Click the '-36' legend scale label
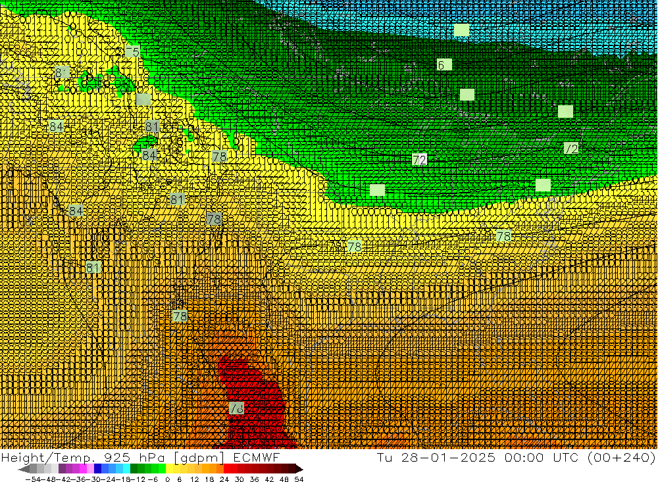This screenshot has width=658, height=482. (x=78, y=479)
